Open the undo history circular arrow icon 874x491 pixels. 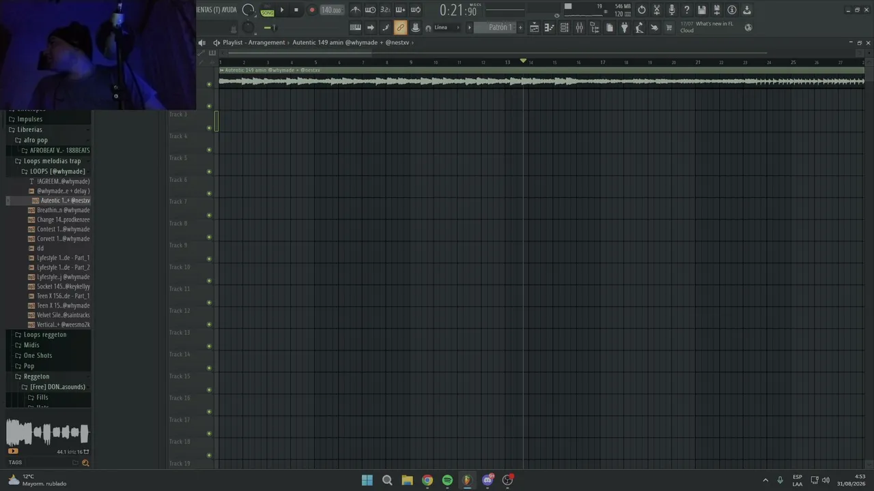pyautogui.click(x=642, y=10)
